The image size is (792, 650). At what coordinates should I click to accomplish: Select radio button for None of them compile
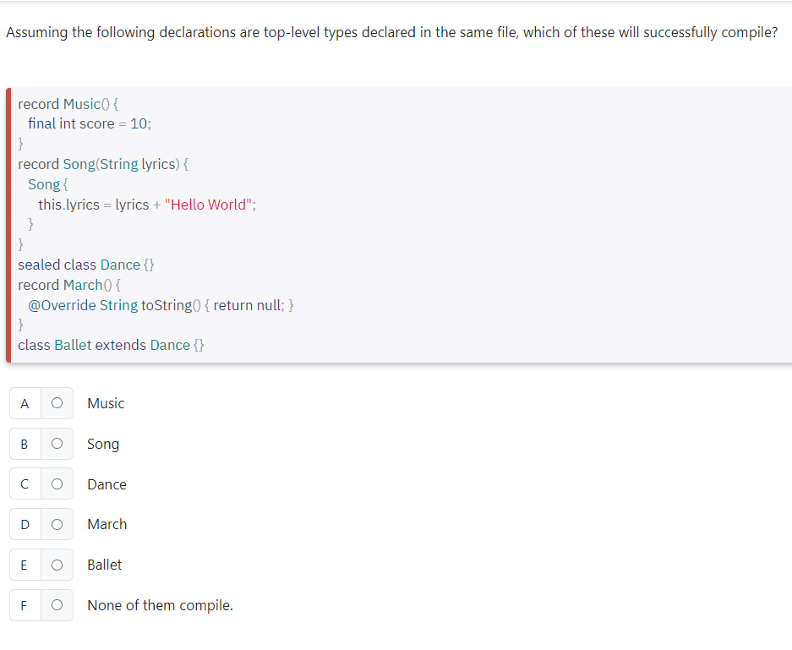point(56,605)
